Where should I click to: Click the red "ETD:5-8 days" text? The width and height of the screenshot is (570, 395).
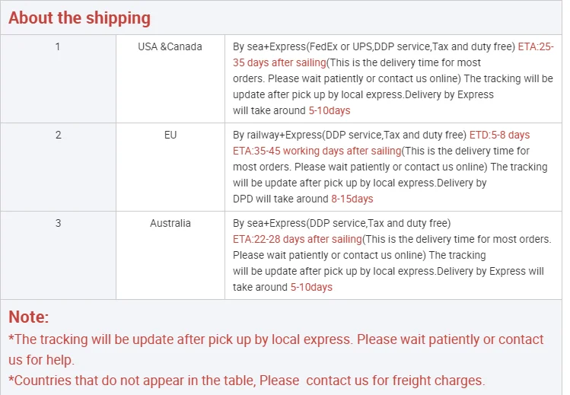click(x=499, y=135)
